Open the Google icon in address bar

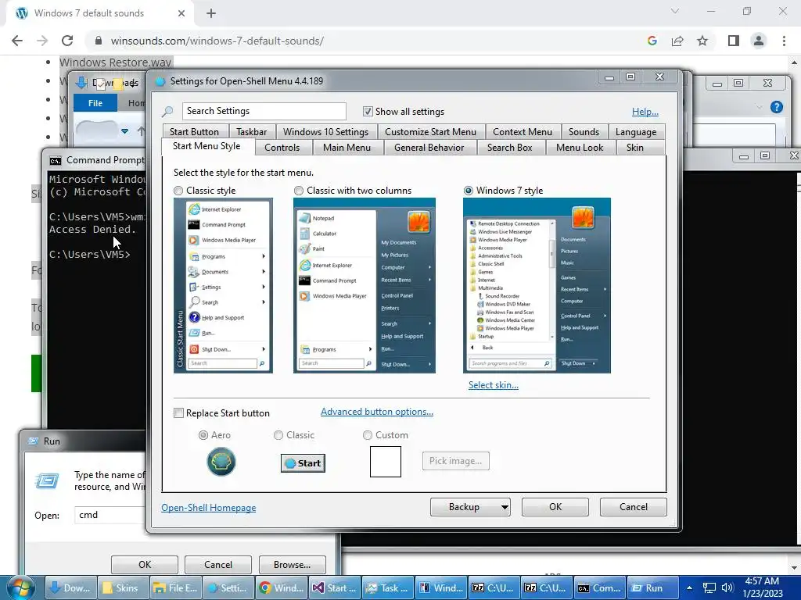(x=652, y=41)
